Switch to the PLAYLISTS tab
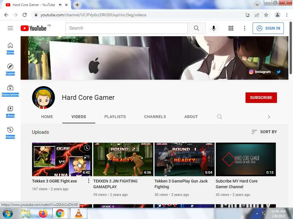The image size is (293, 219). click(115, 117)
